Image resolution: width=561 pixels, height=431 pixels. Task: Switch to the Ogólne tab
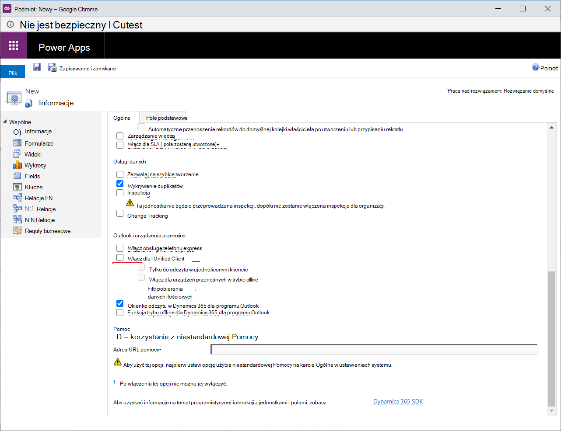[122, 118]
